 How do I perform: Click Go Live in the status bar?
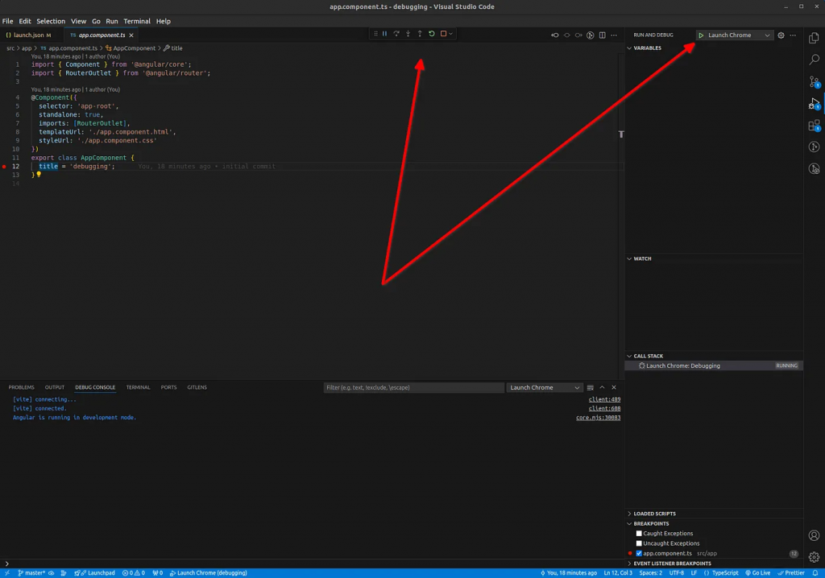[757, 573]
